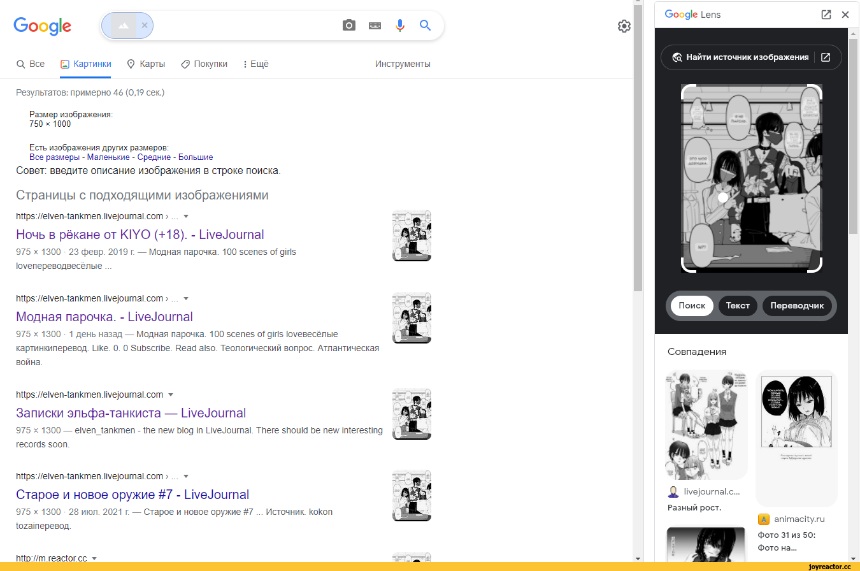This screenshot has height=571, width=860.
Task: Open result Модная парочка. - LiveJournal
Action: 104,317
